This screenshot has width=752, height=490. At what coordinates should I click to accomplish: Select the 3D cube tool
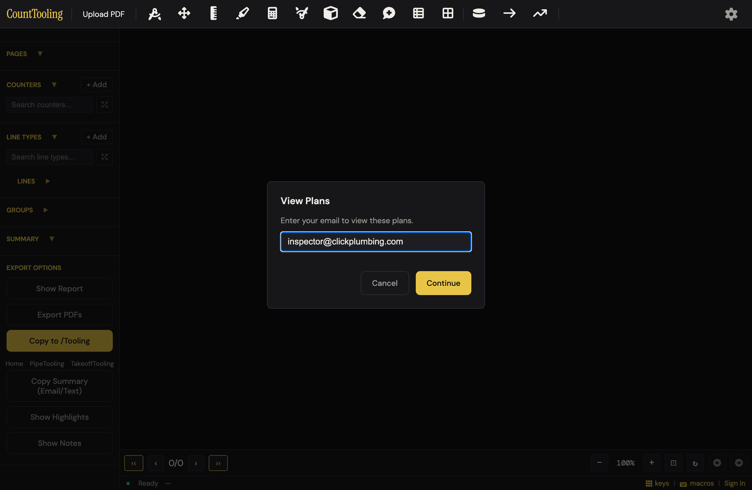click(330, 14)
